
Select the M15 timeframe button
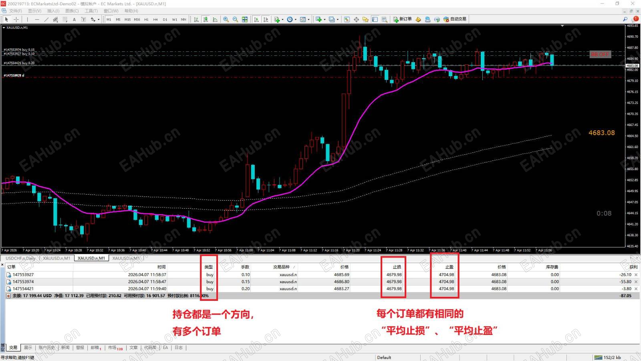tap(127, 19)
